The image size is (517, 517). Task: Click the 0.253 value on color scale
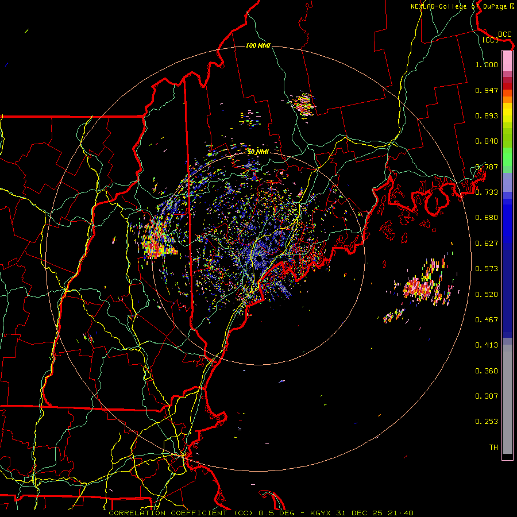click(487, 422)
